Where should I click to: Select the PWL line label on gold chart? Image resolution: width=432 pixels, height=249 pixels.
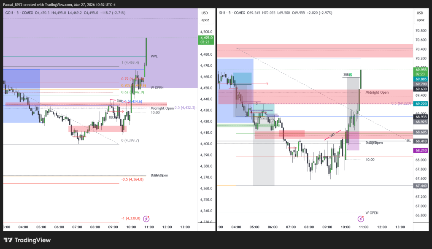coord(154,56)
